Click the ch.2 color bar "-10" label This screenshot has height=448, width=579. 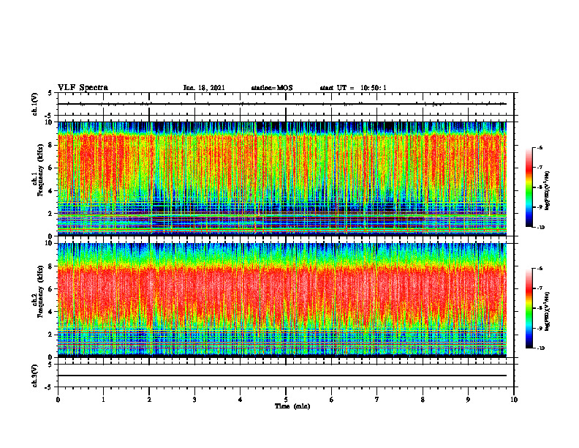tap(541, 348)
